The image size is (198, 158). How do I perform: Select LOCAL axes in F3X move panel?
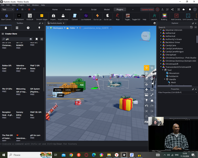click(x=68, y=90)
